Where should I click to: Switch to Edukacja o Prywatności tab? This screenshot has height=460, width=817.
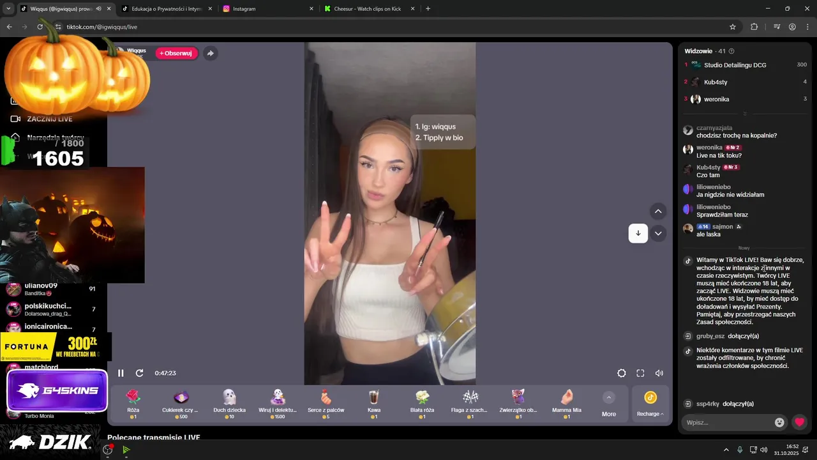[167, 9]
